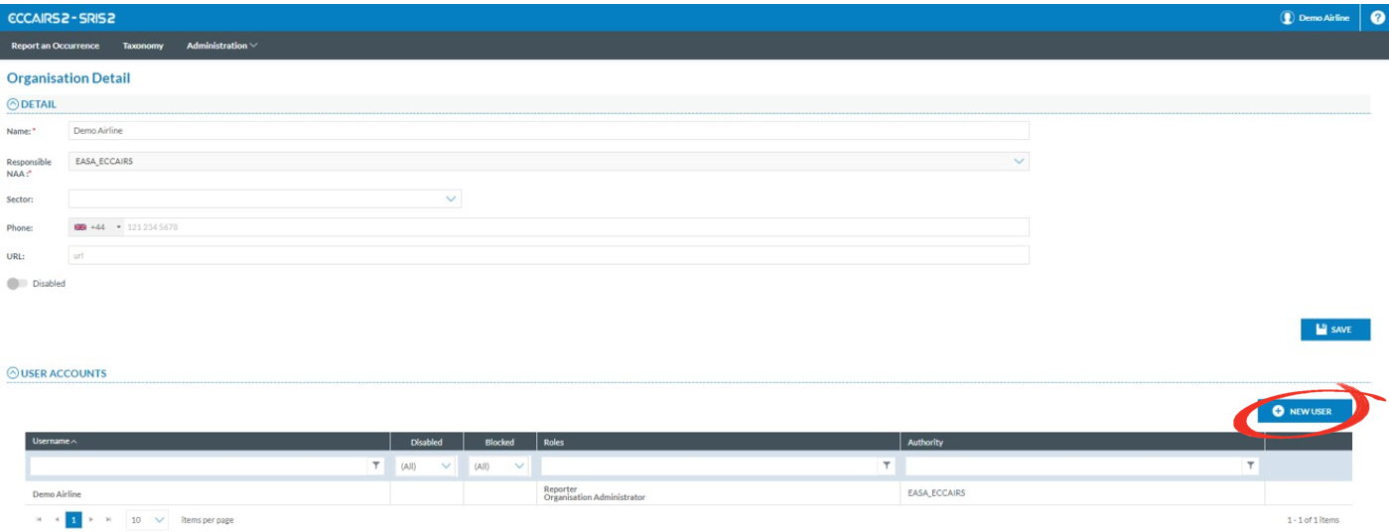Toggle the Disabled switch

tap(17, 284)
